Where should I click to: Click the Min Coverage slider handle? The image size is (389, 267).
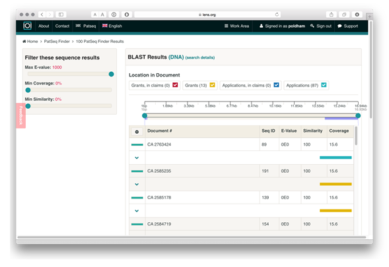28,90
